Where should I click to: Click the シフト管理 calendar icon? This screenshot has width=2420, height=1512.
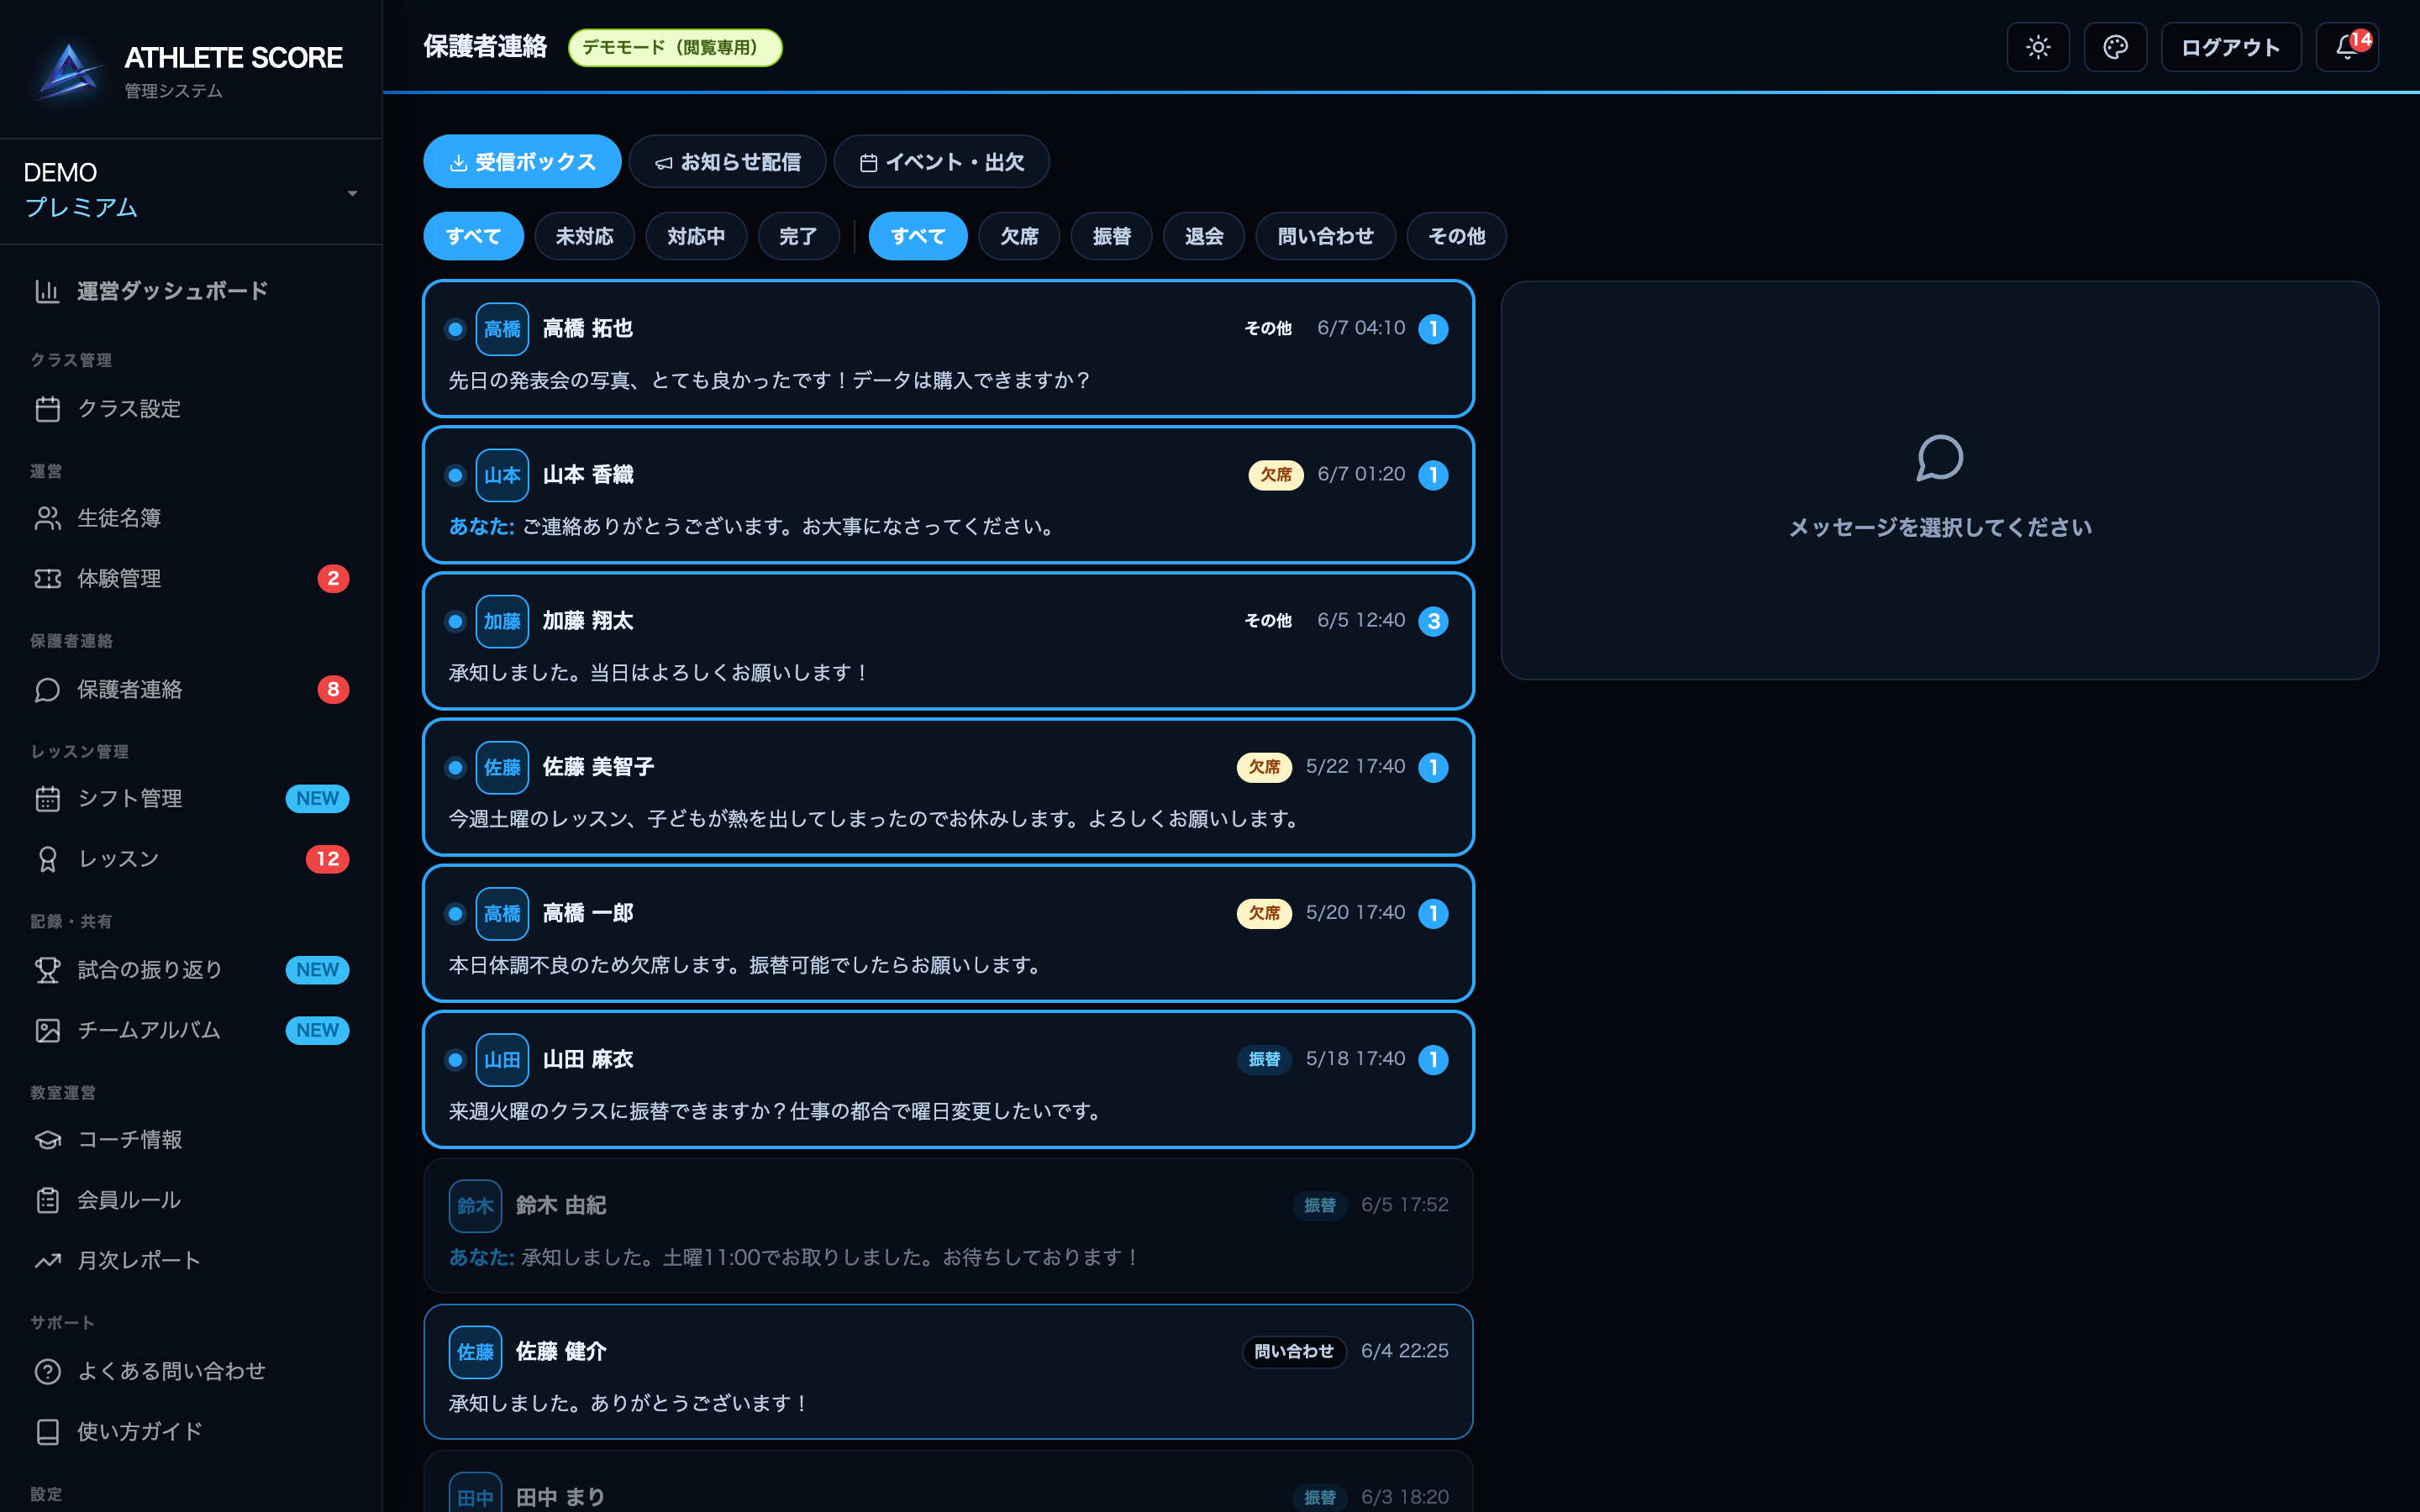(47, 799)
